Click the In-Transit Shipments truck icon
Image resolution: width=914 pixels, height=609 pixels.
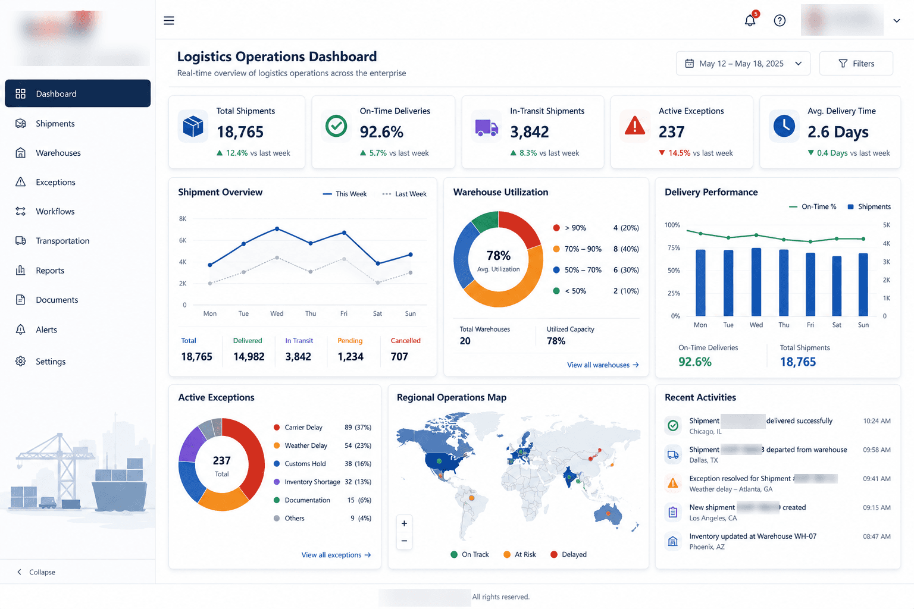tap(487, 127)
